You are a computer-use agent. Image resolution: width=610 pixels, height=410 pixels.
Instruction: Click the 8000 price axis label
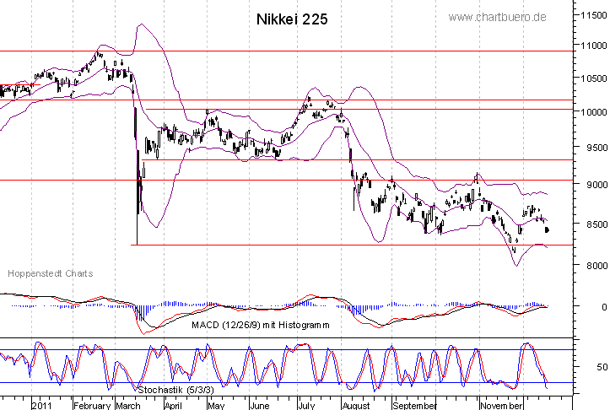(x=597, y=266)
